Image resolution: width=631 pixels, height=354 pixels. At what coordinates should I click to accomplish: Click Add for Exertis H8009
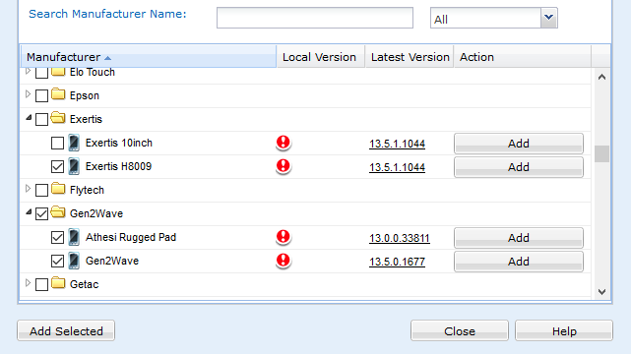point(519,167)
